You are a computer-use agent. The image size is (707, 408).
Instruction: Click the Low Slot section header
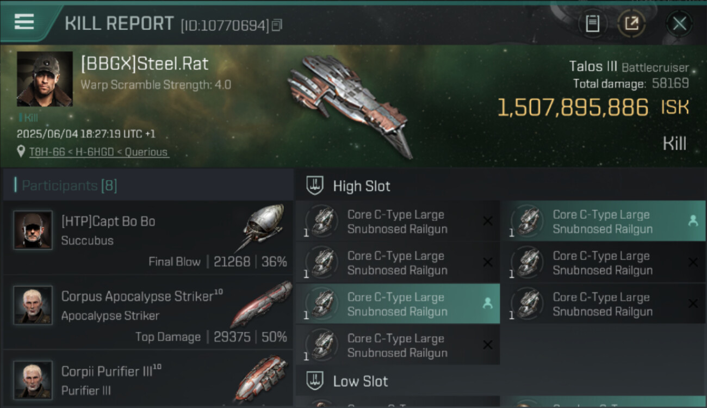tap(360, 381)
